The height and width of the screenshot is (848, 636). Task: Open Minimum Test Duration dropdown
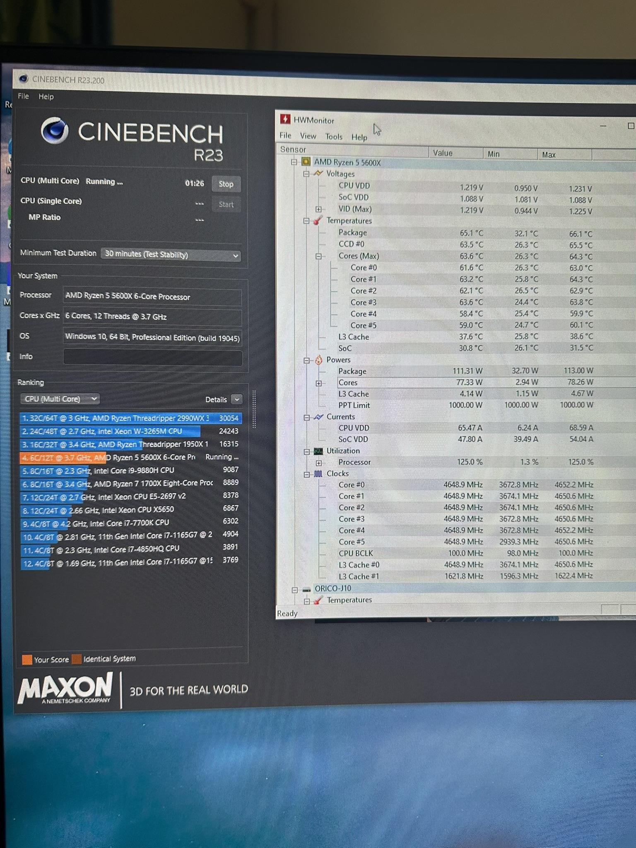coord(171,254)
